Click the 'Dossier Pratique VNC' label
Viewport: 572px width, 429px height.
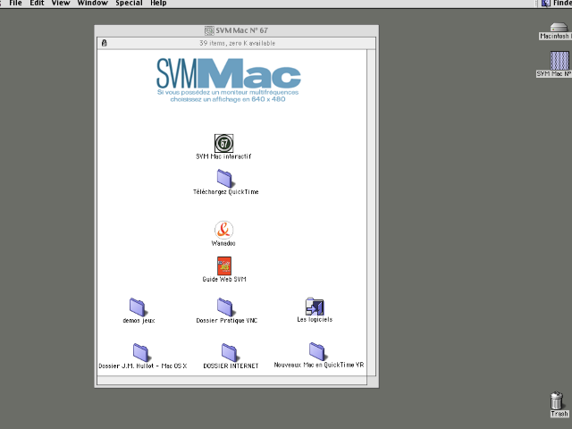click(226, 321)
